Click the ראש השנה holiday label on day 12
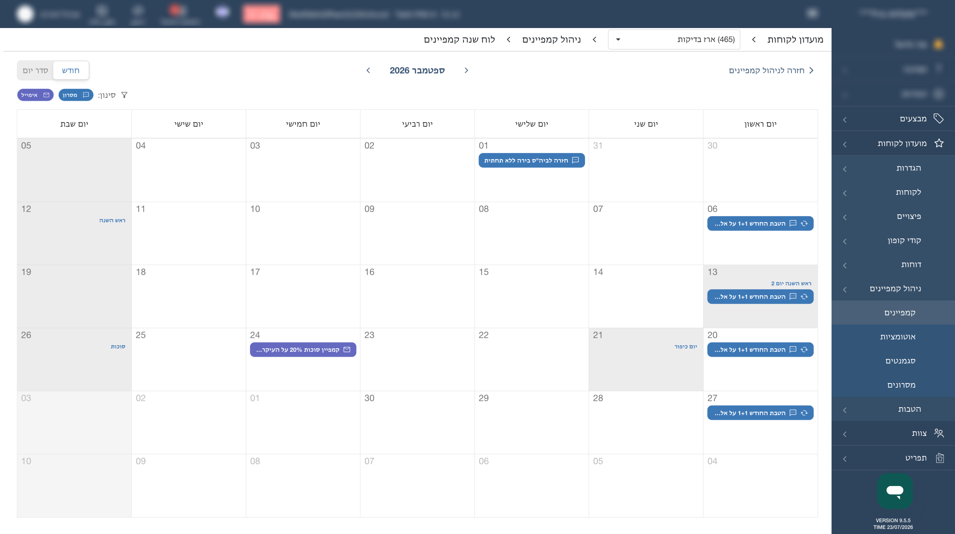Viewport: 955px width, 534px height. 112,220
